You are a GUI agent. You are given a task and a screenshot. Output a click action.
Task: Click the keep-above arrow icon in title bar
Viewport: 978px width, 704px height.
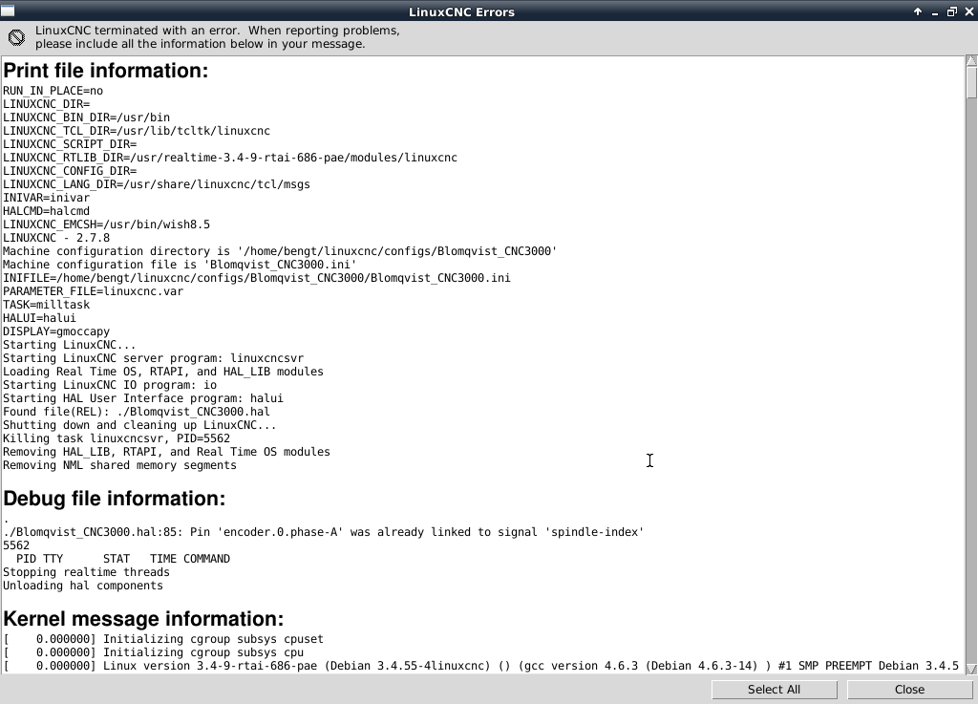pos(918,11)
